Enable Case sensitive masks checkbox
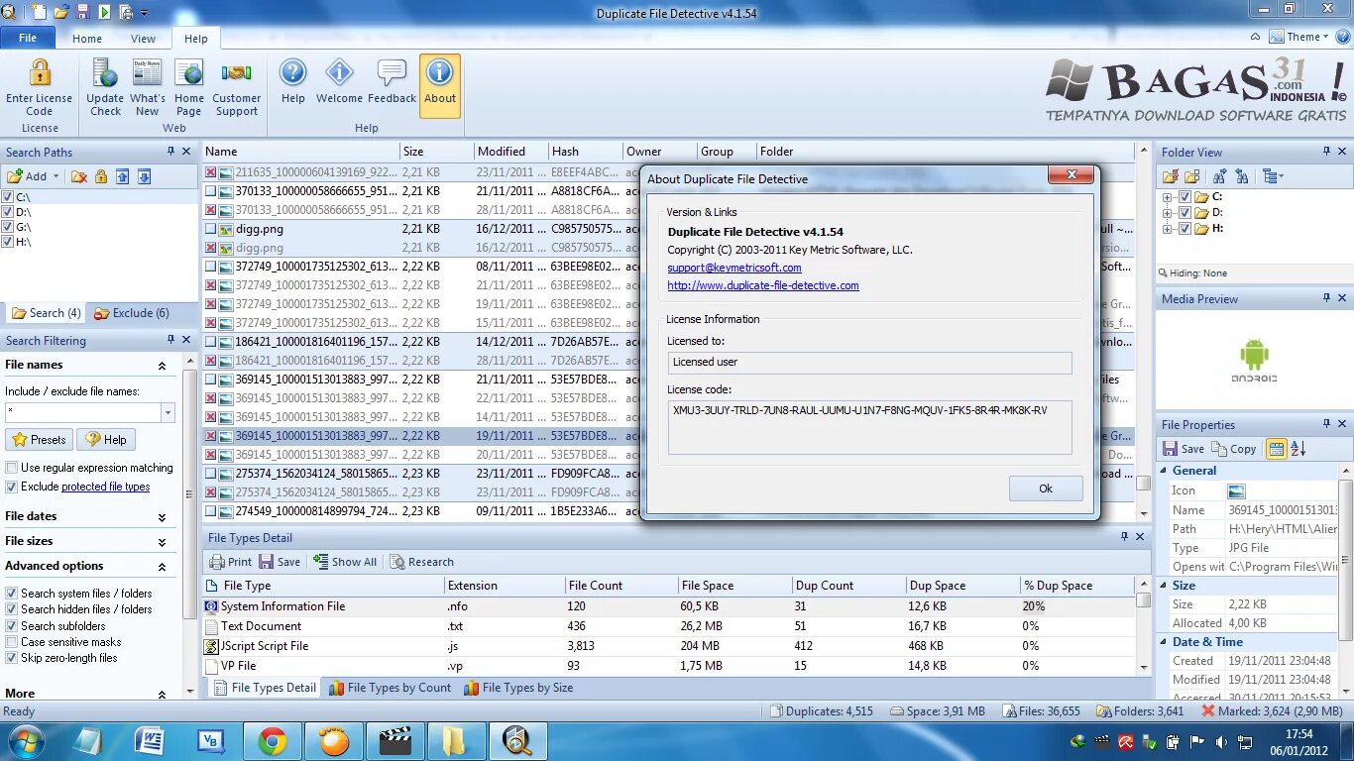This screenshot has height=761, width=1354. pyautogui.click(x=12, y=642)
